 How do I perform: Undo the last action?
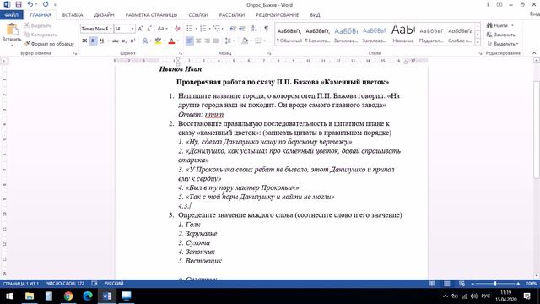click(x=30, y=4)
